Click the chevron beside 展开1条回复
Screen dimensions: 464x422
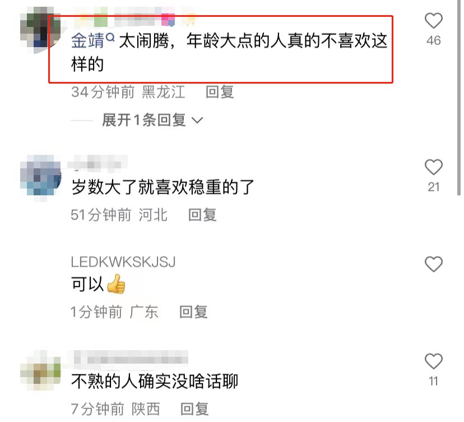click(x=197, y=120)
